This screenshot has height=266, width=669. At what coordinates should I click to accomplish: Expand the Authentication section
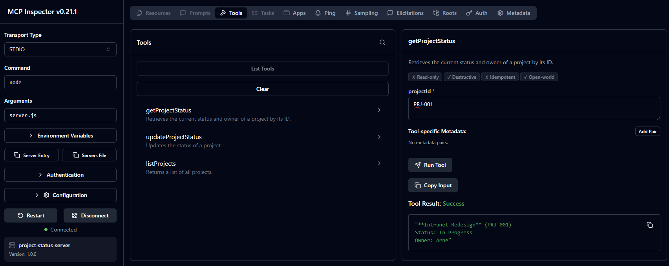click(60, 175)
